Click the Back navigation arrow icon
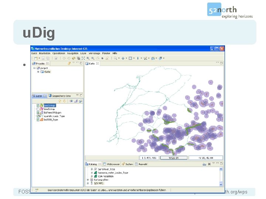This screenshot has height=199, width=266. [64, 58]
